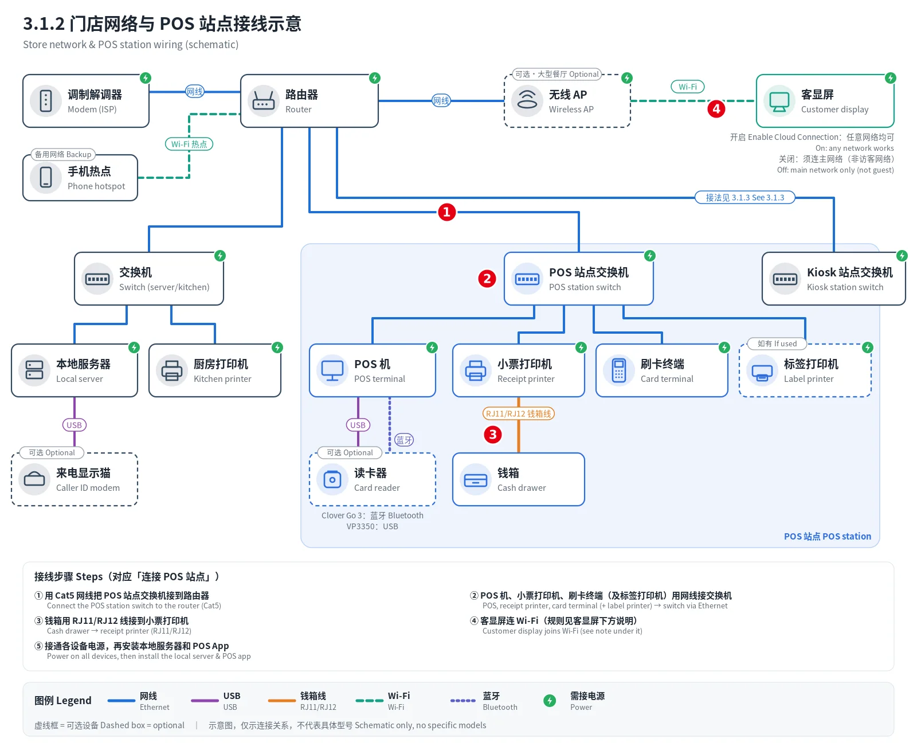Click the Receipt printer icon
917x750 pixels.
(476, 370)
